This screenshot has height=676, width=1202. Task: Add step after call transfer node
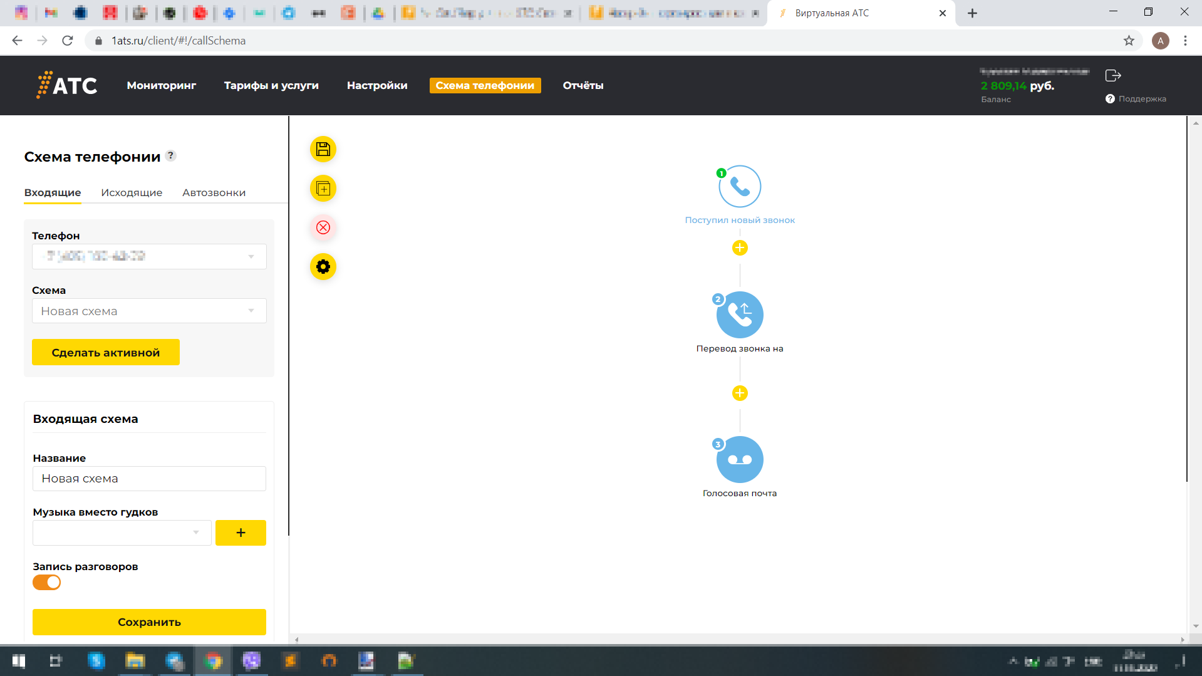pyautogui.click(x=740, y=393)
